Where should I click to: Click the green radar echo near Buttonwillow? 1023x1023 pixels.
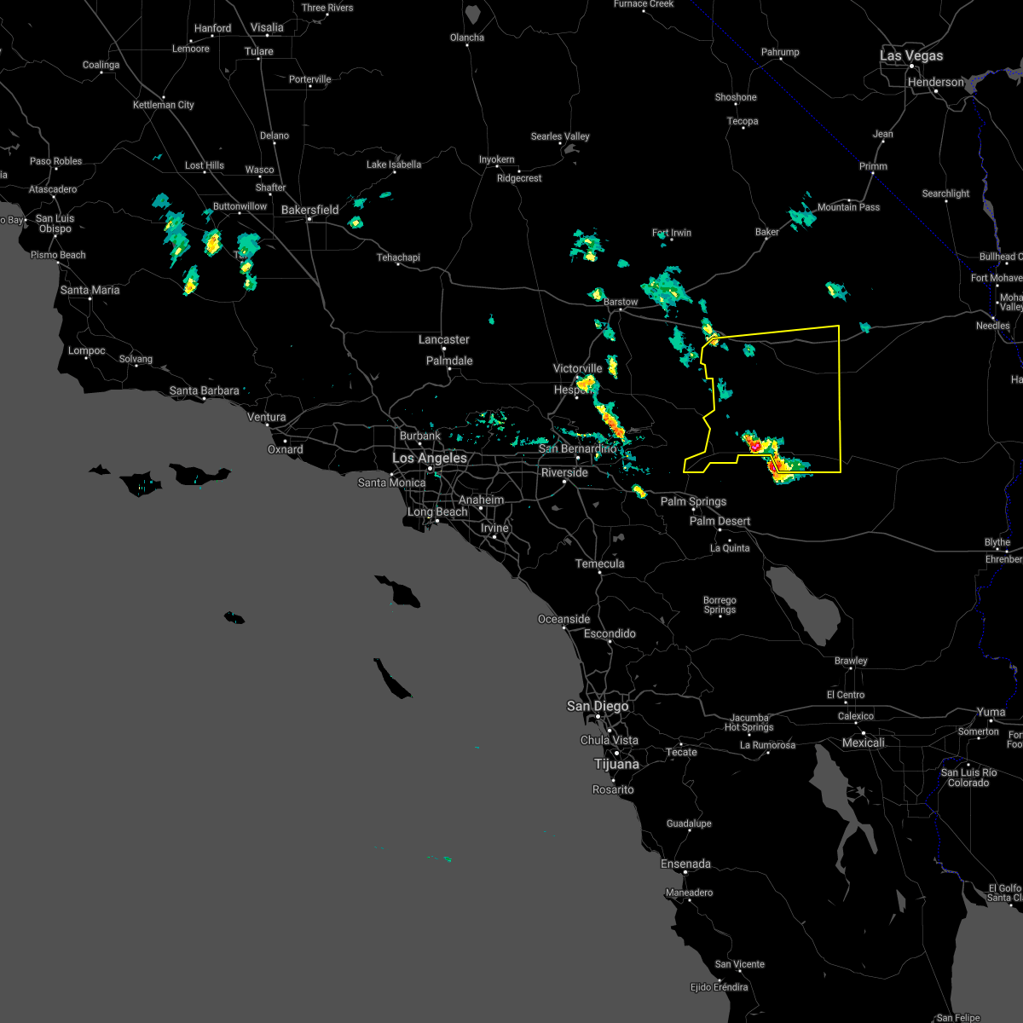pos(211,243)
